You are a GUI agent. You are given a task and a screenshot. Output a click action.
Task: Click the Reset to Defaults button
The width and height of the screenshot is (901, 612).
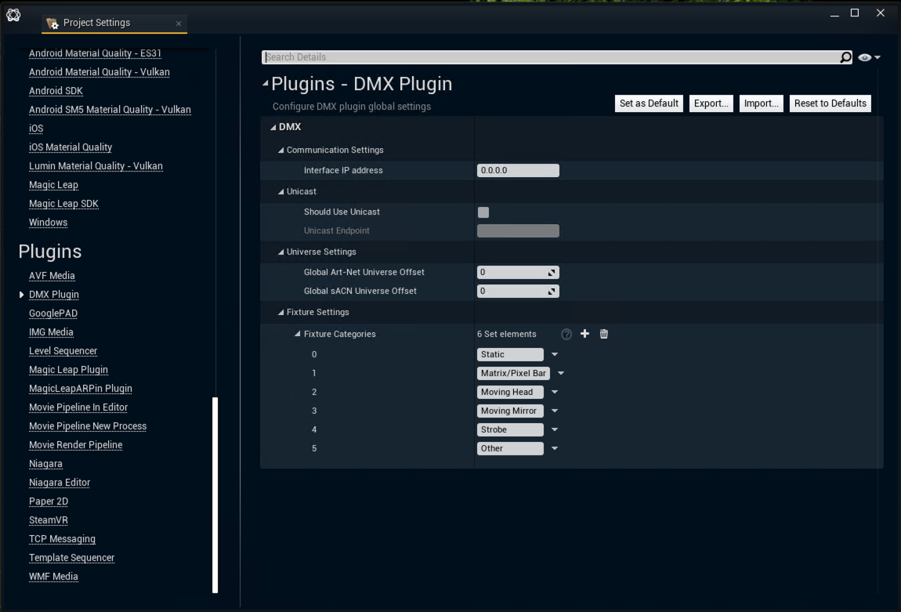pos(830,103)
